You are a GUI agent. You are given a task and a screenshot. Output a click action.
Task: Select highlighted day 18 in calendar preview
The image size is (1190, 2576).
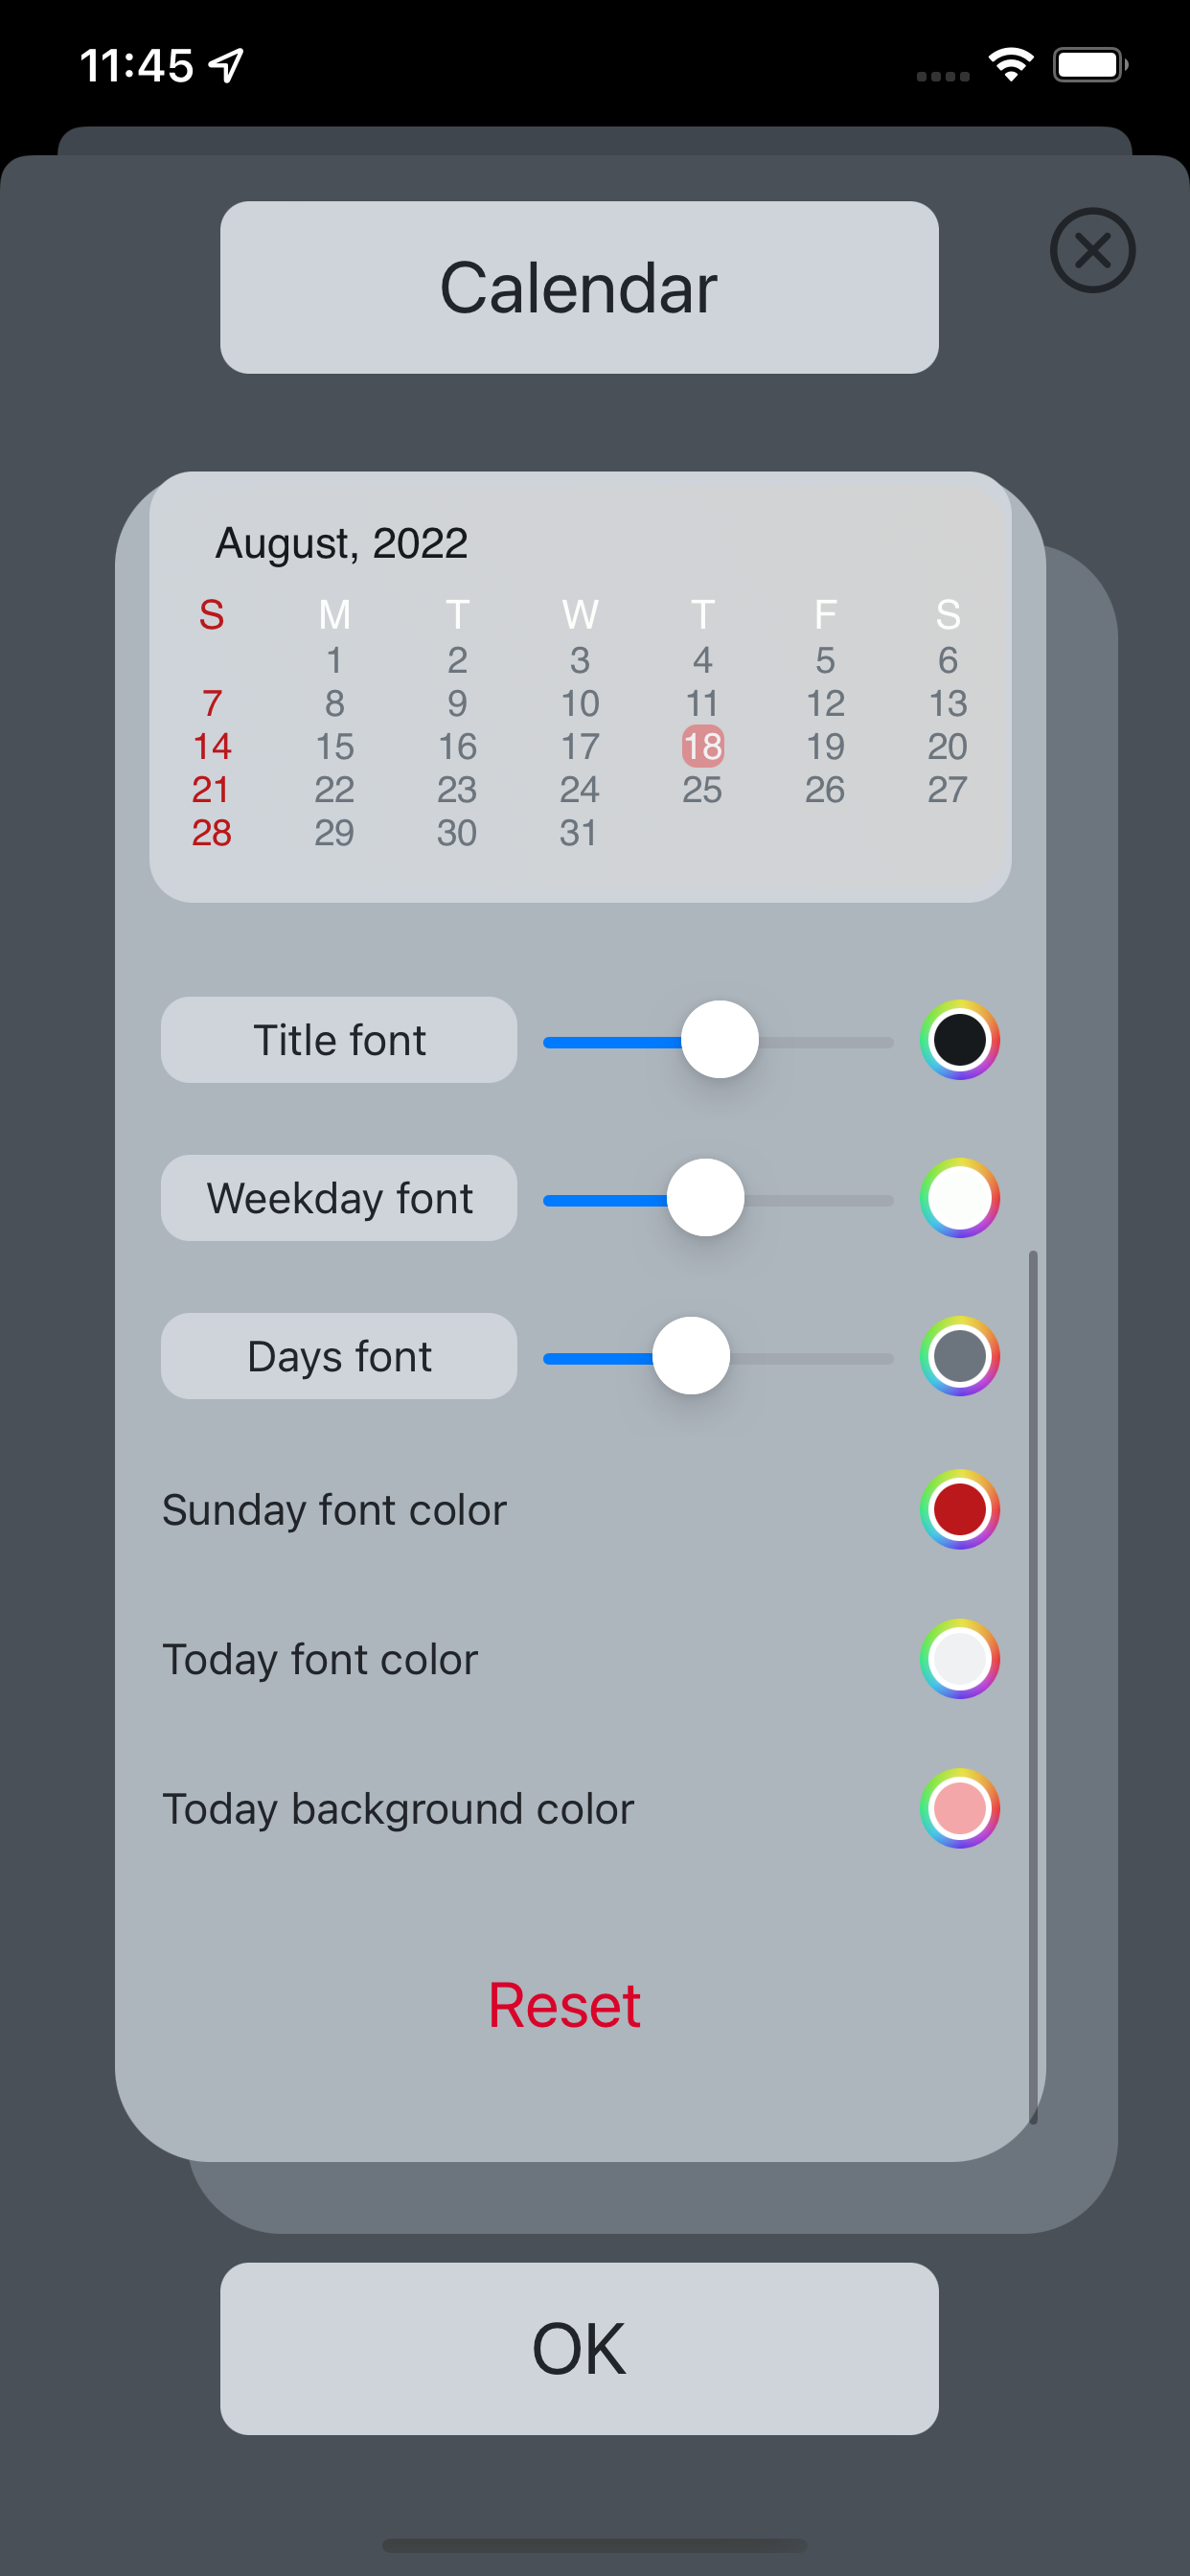pos(702,746)
